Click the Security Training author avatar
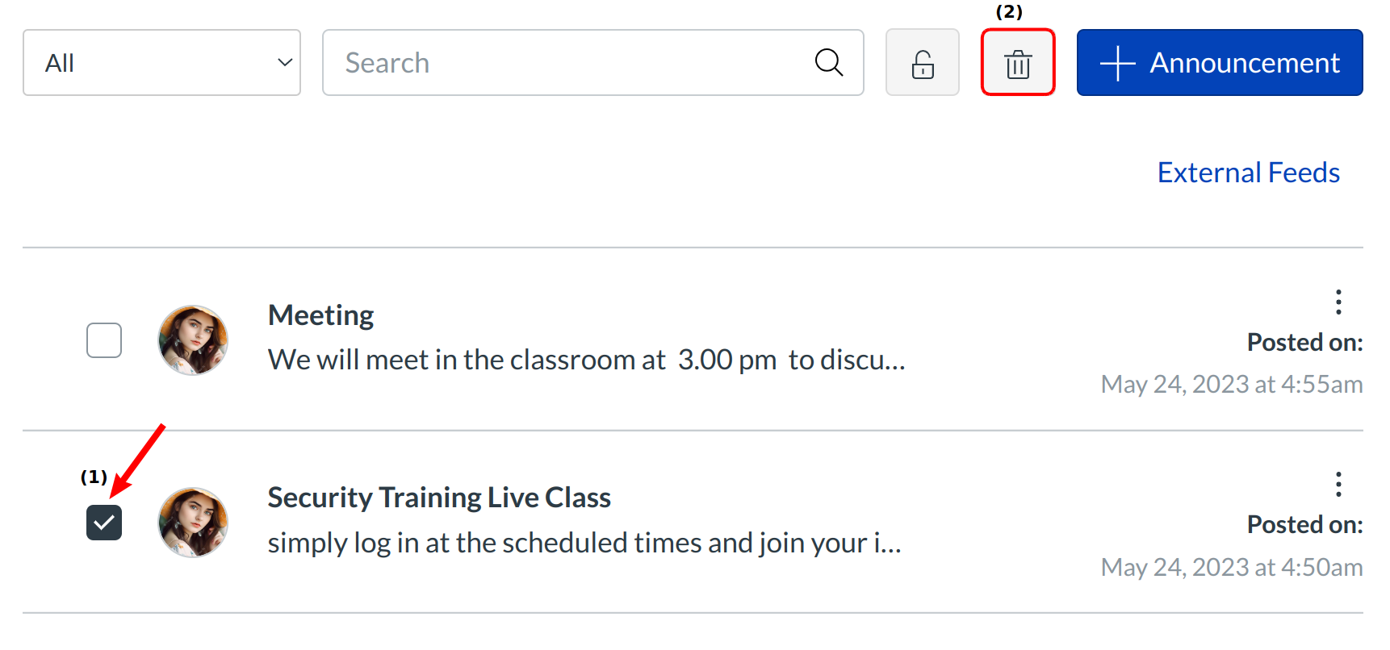 (193, 522)
